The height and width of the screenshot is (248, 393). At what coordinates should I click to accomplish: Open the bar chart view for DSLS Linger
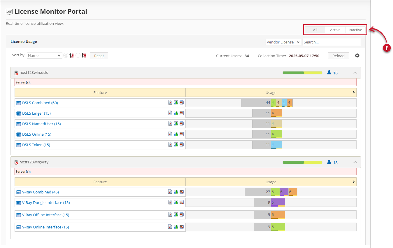tap(176, 113)
